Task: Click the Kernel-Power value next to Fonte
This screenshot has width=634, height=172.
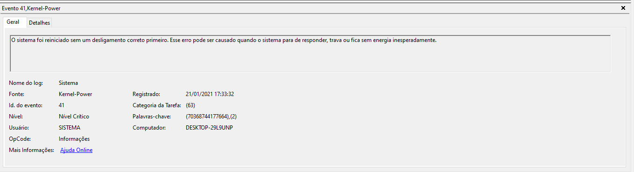Action: (76, 94)
